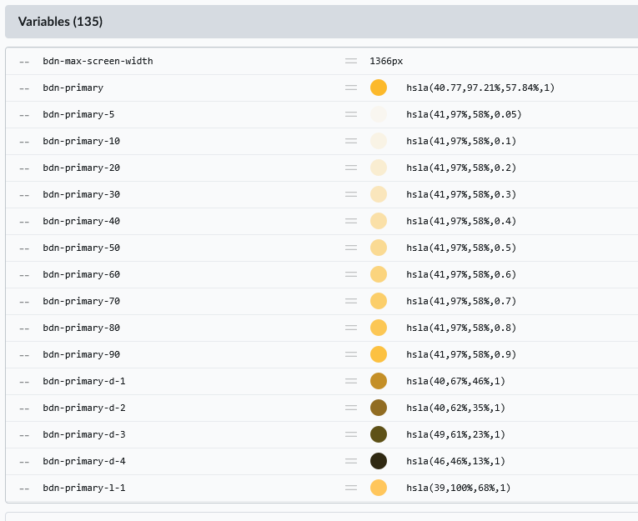Click the equals icon in bdn-primary-20 row
The image size is (638, 521).
coord(351,168)
